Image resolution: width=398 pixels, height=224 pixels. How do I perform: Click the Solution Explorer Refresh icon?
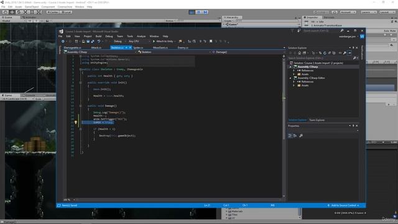pyautogui.click(x=325, y=53)
